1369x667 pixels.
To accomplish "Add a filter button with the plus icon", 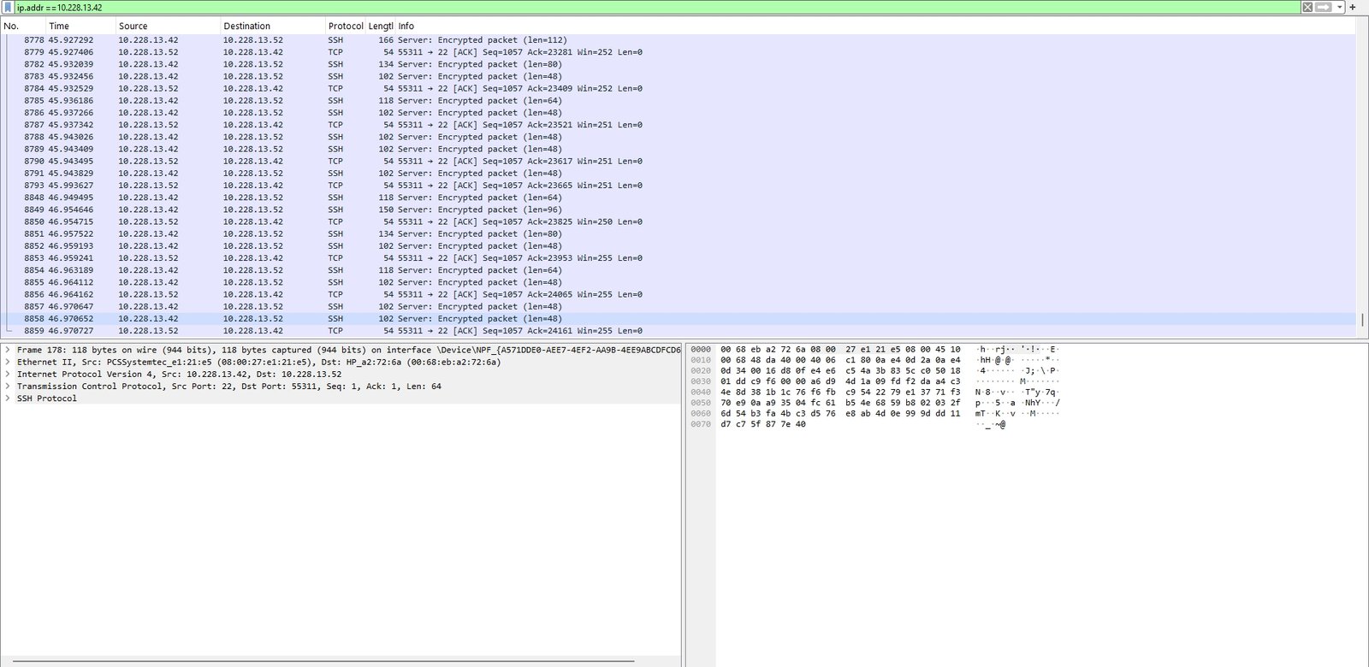I will point(1353,7).
